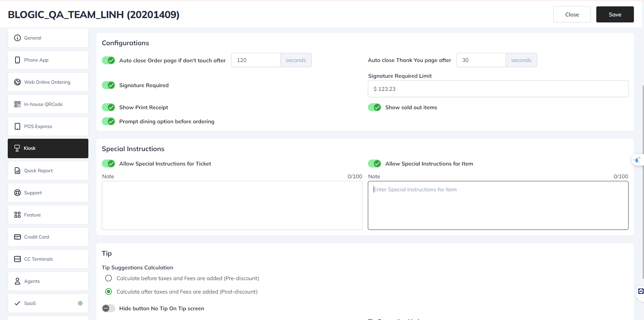
Task: Click the ticket special instructions Note box
Action: click(232, 205)
